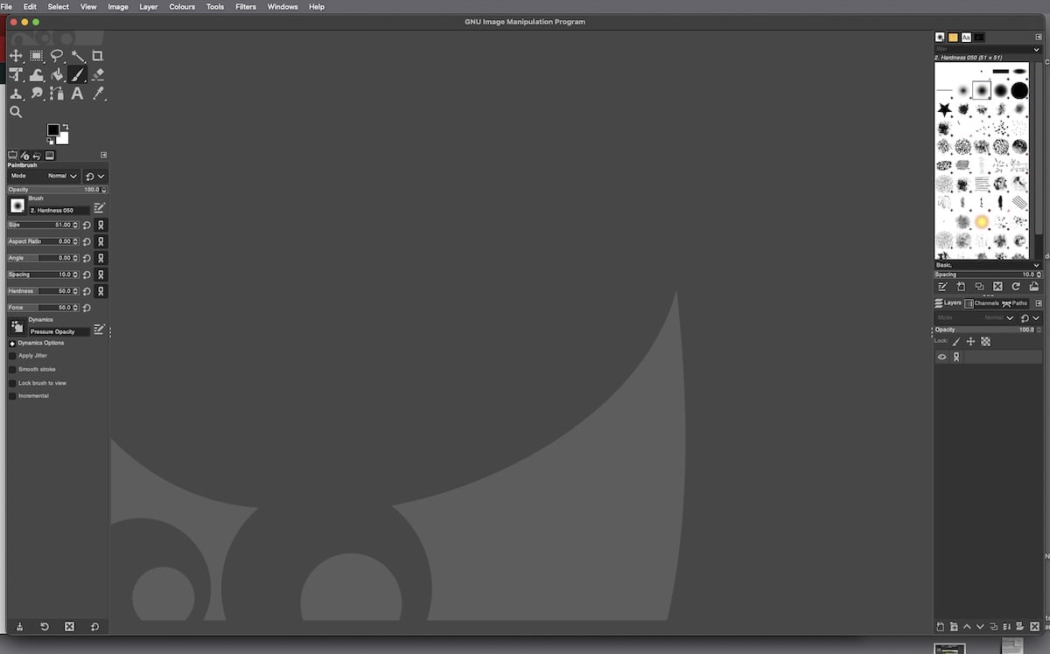Toggle layer visibility eye in Layers panel
The height and width of the screenshot is (654, 1050).
942,357
